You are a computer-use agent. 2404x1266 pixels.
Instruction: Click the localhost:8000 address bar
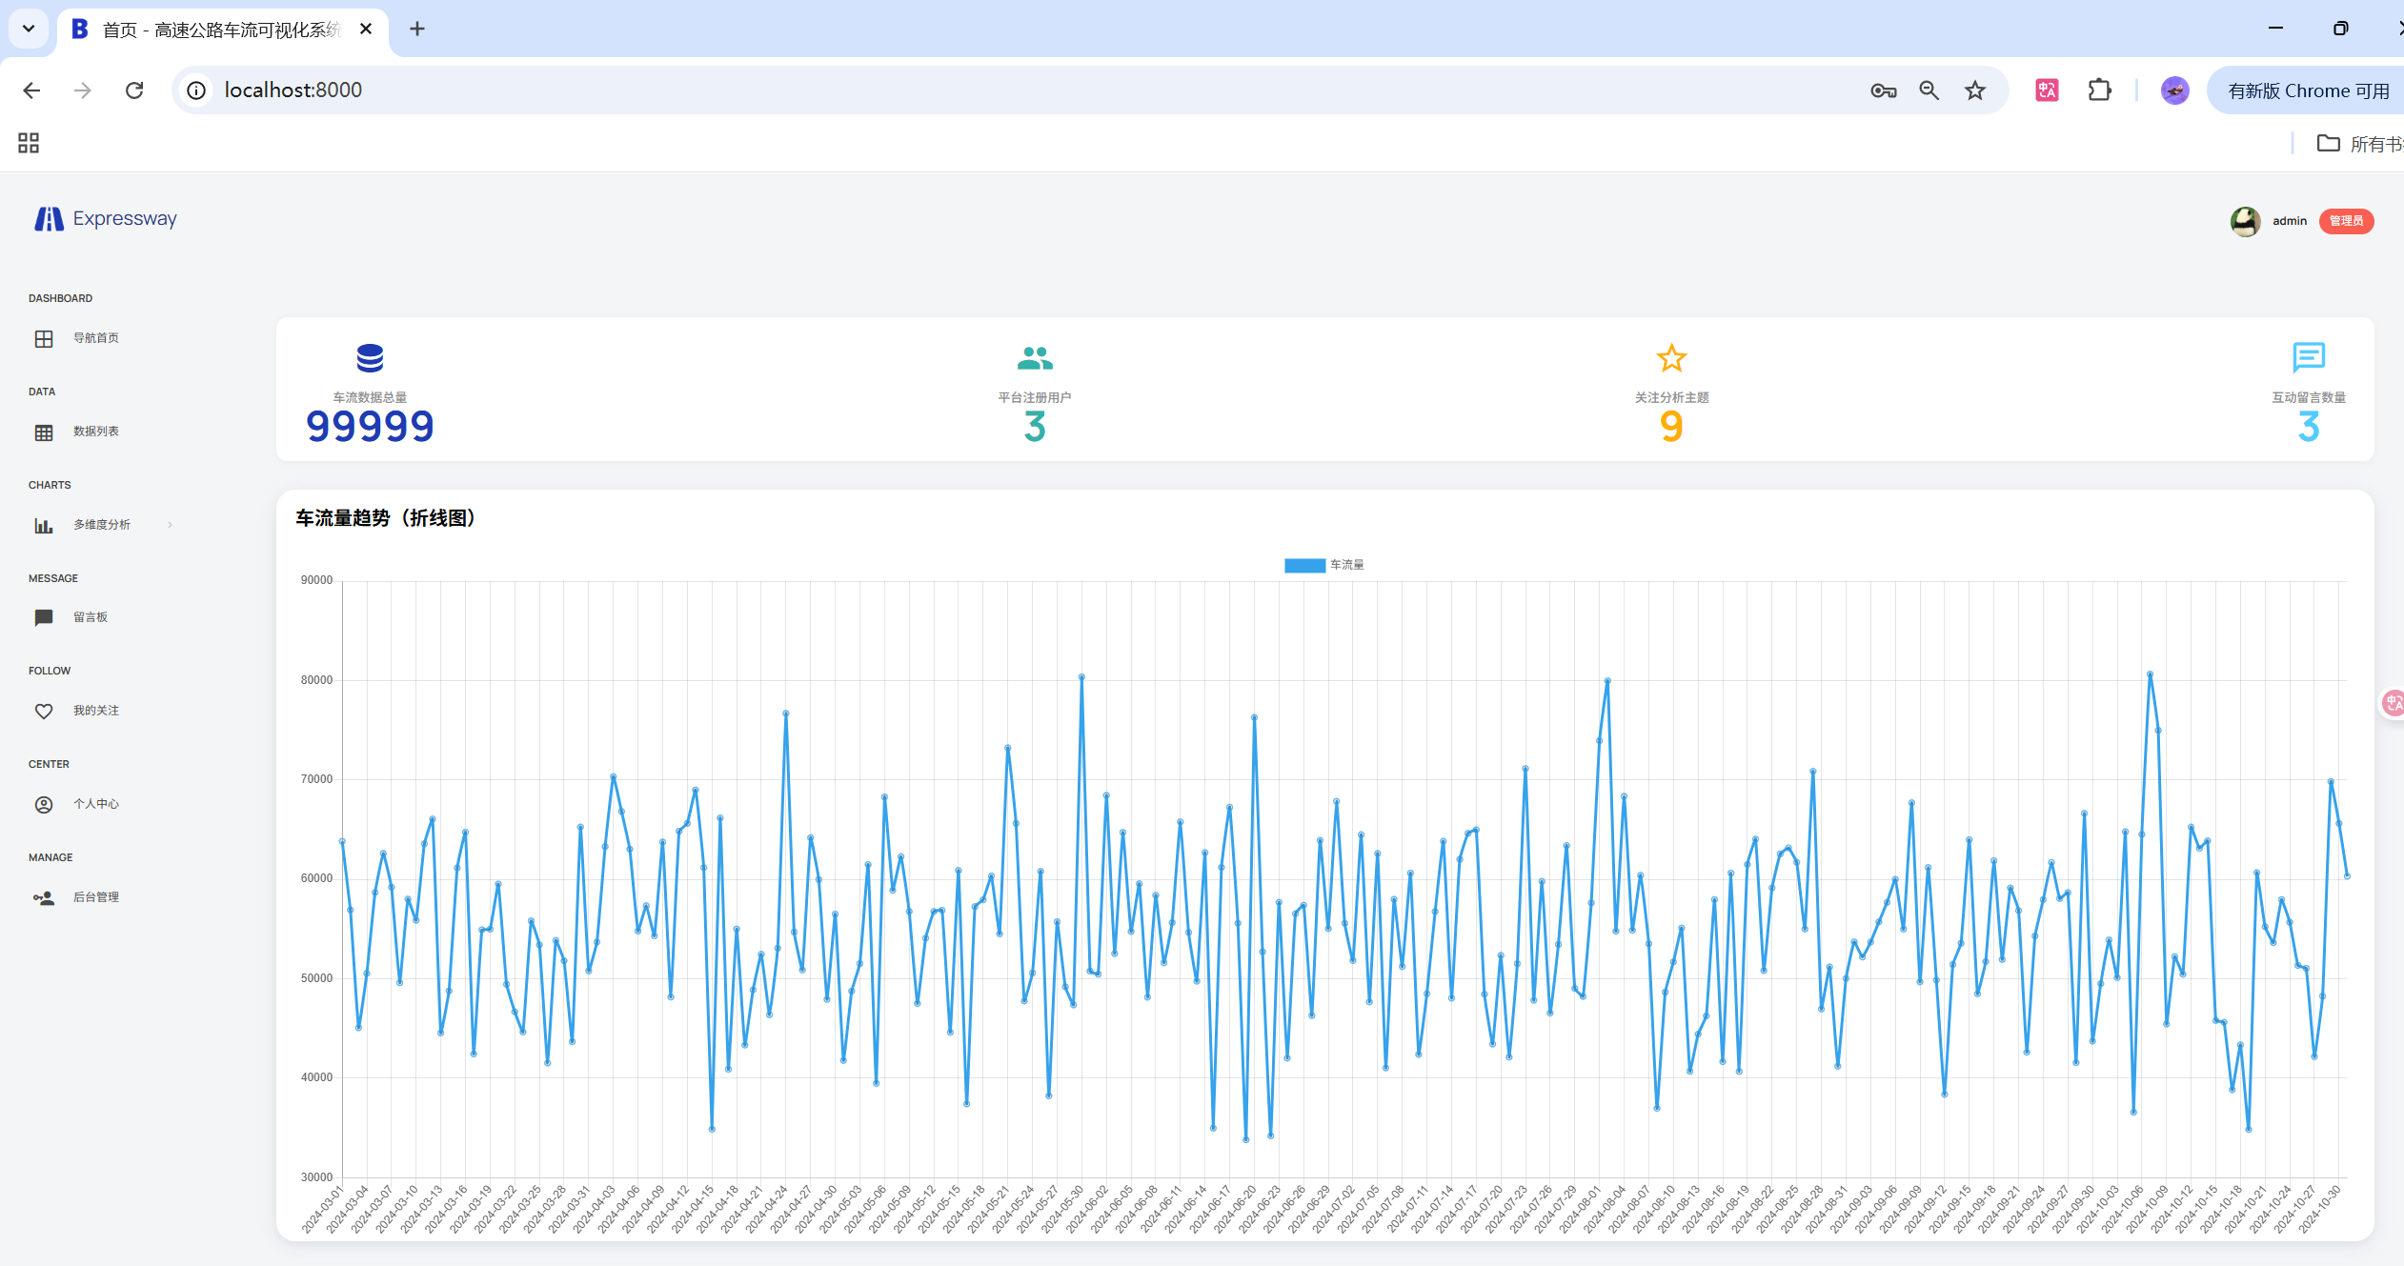tap(953, 90)
